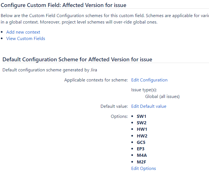Click the Add new context link
This screenshot has height=173, width=209.
23,32
